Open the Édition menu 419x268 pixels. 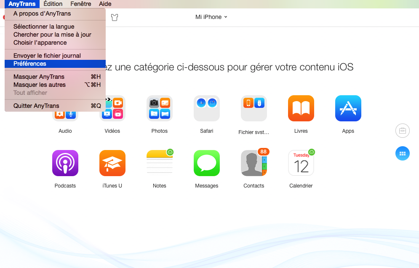tap(53, 4)
